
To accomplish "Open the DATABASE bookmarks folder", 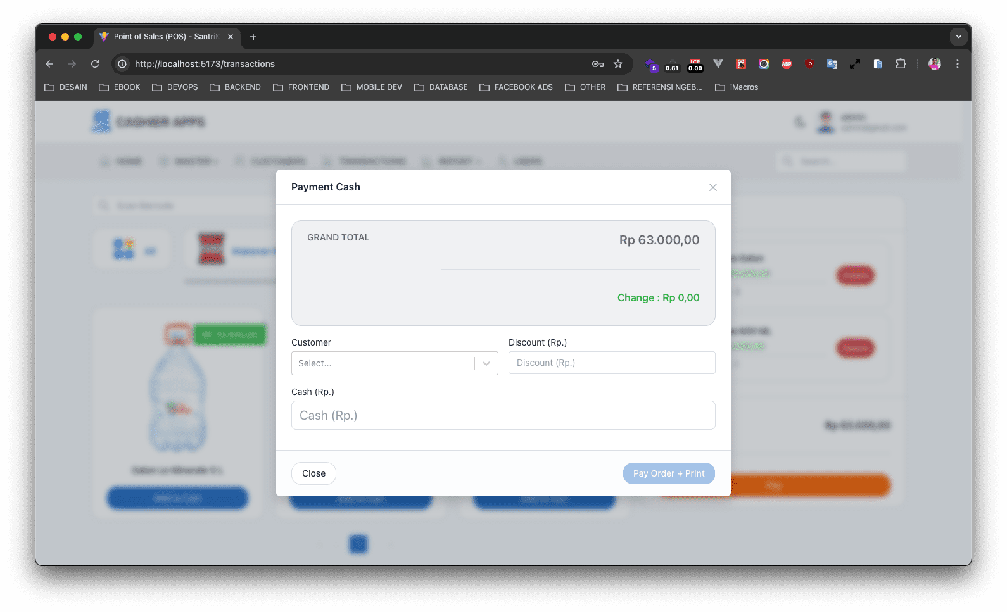I will (441, 87).
